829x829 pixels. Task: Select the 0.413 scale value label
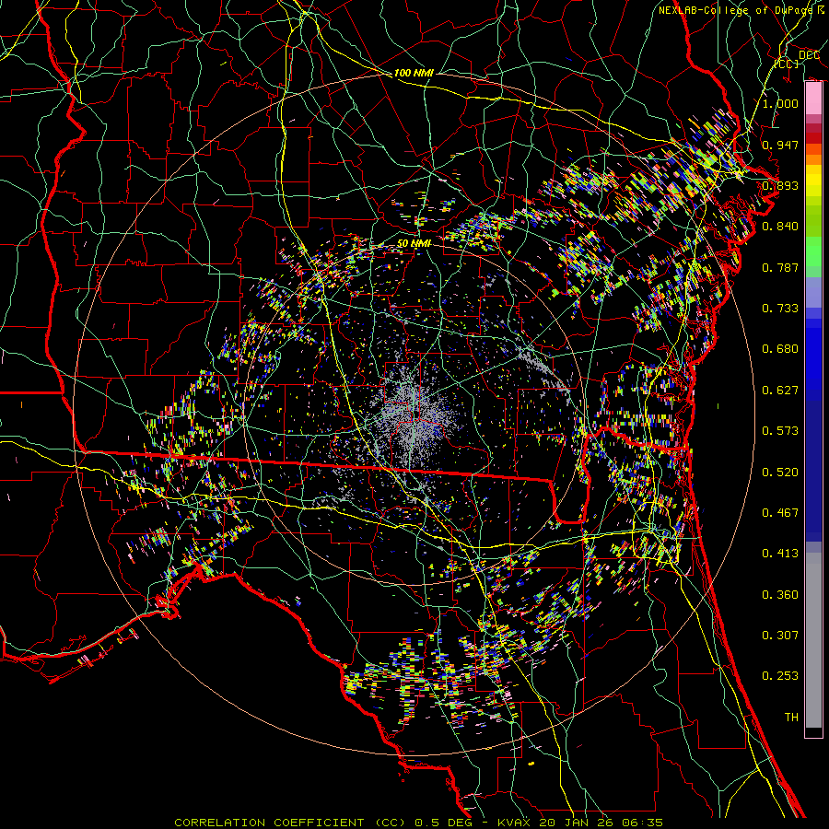click(x=780, y=554)
